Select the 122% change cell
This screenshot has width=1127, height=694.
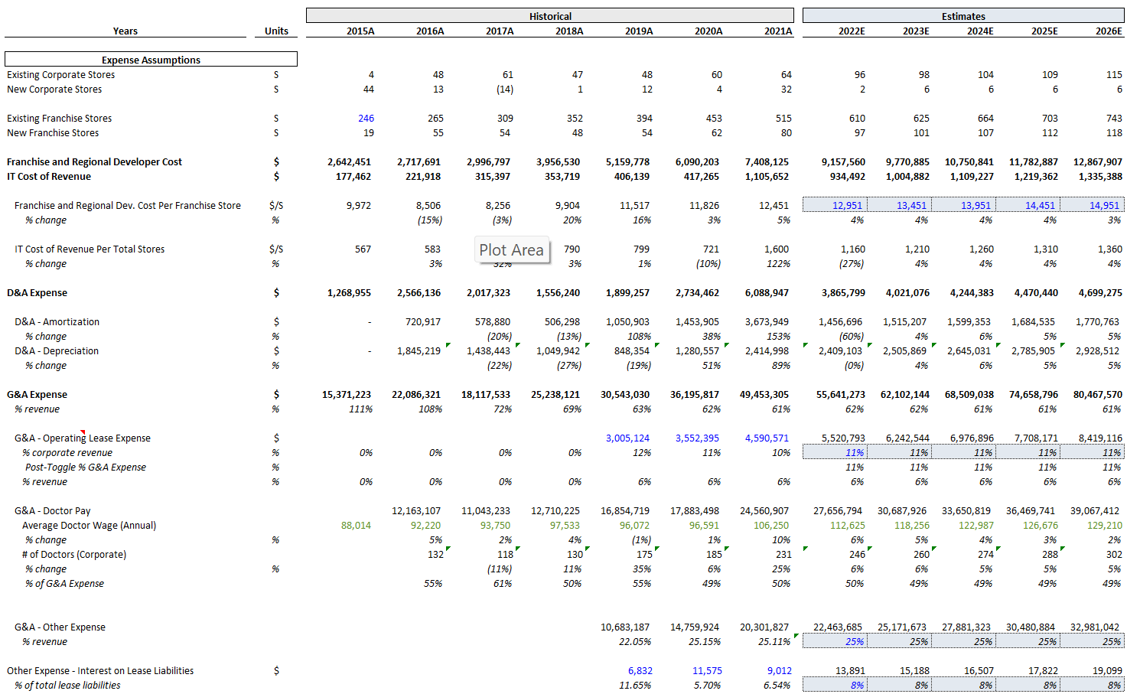point(778,263)
